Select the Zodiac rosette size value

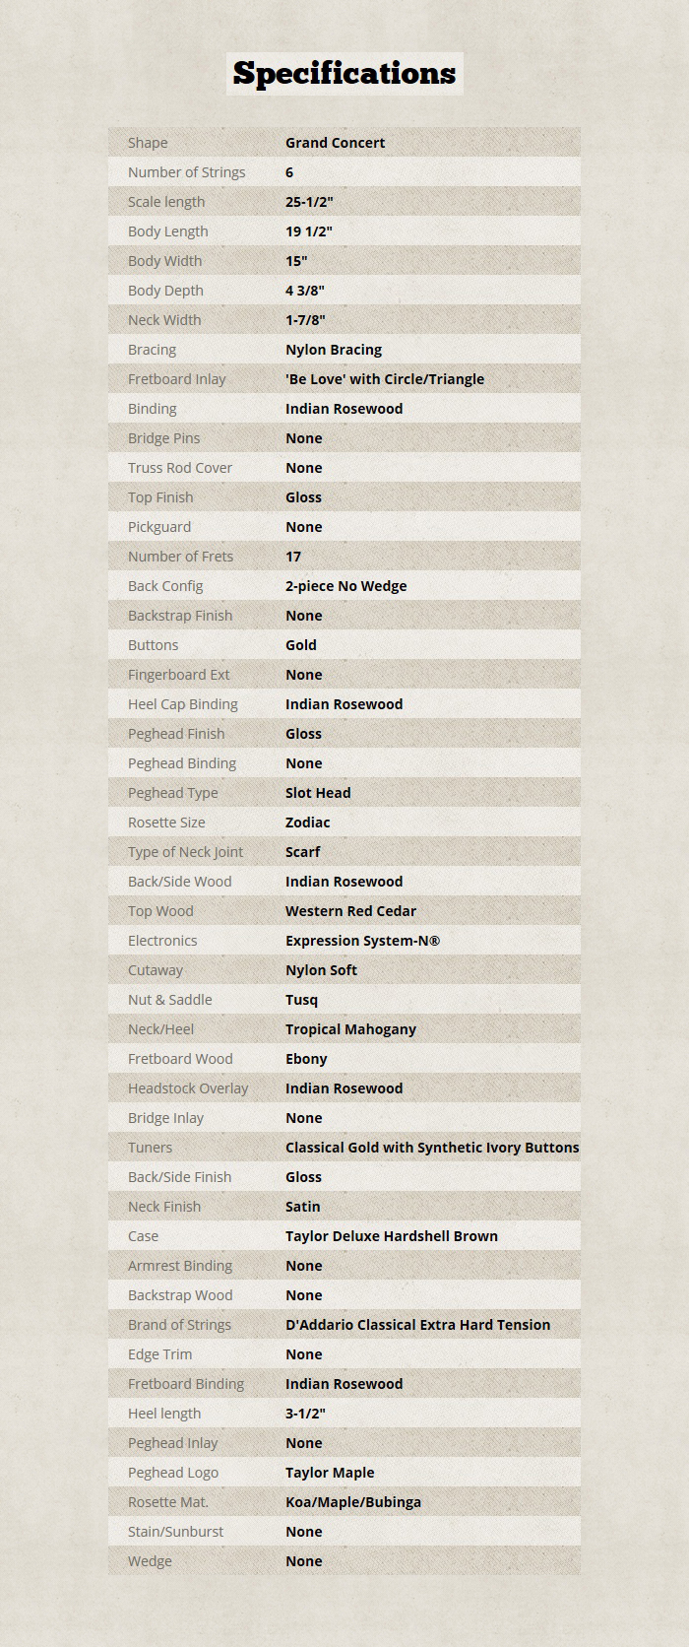307,823
